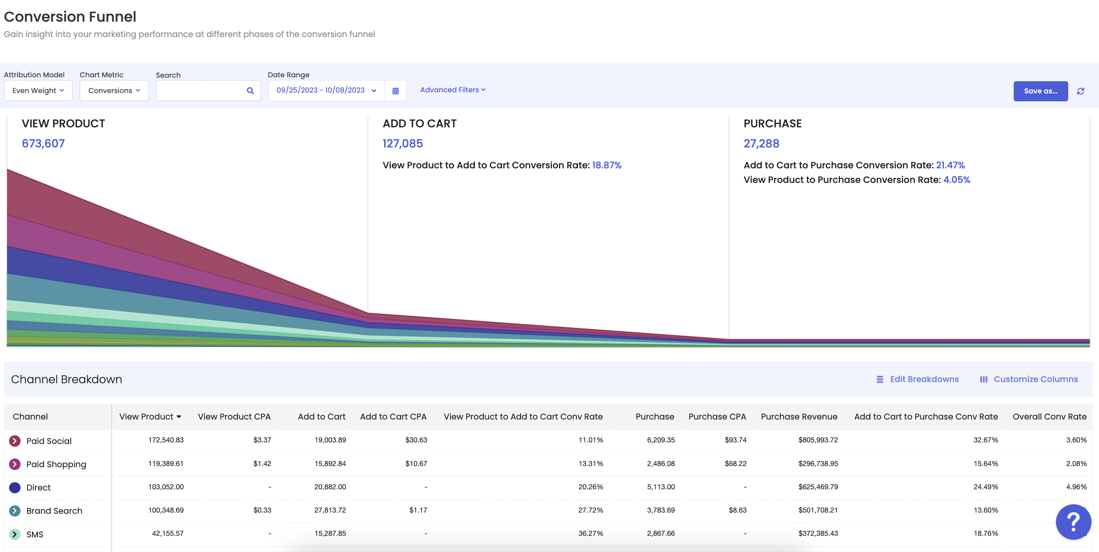Expand the Paid Social channel row

[x=15, y=441]
